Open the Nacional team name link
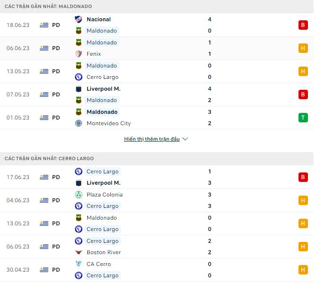The image size is (316, 283). [x=99, y=19]
